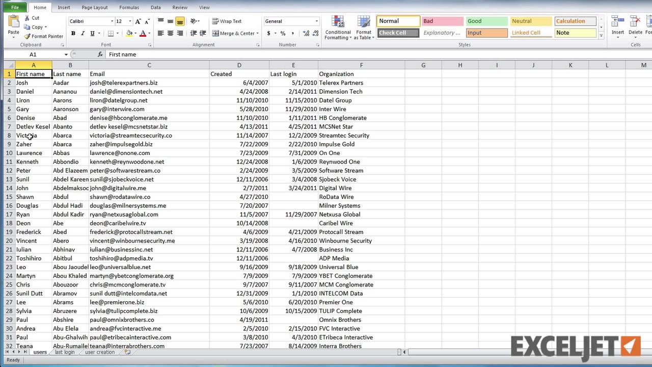
Task: Apply Percent Style format
Action: point(283,33)
